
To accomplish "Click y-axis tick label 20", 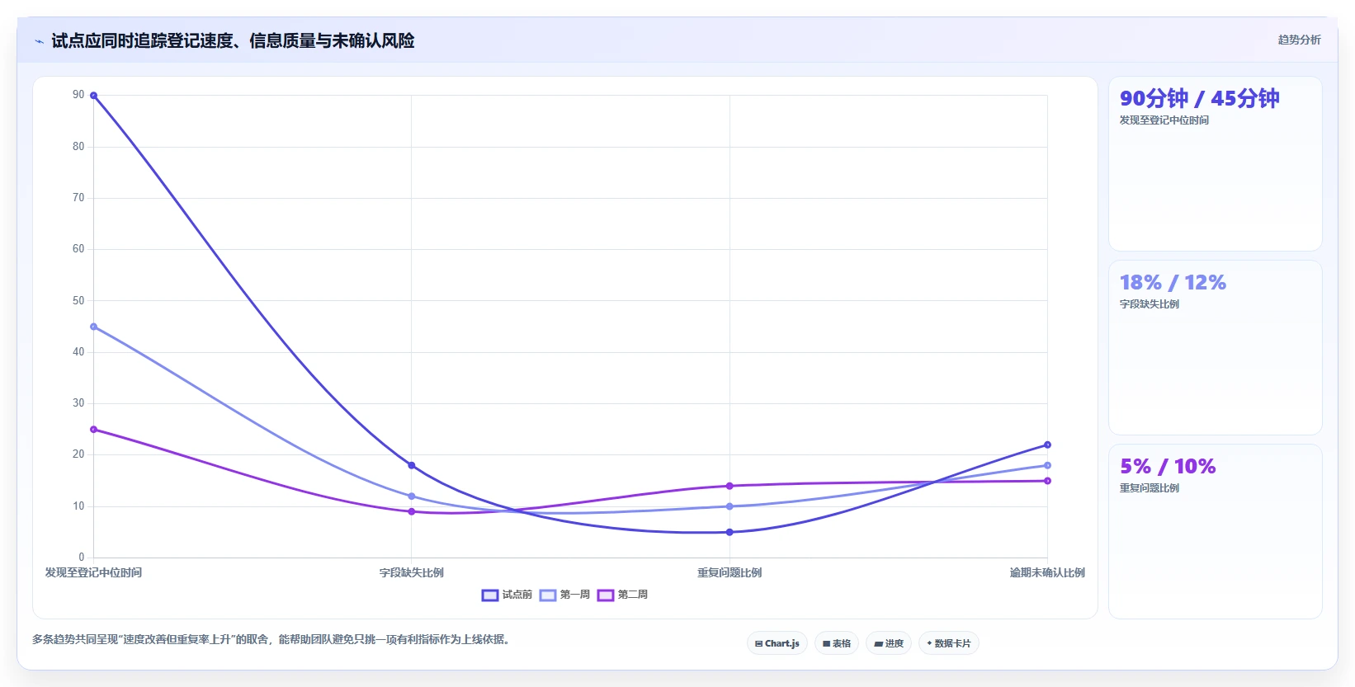I will tap(78, 454).
